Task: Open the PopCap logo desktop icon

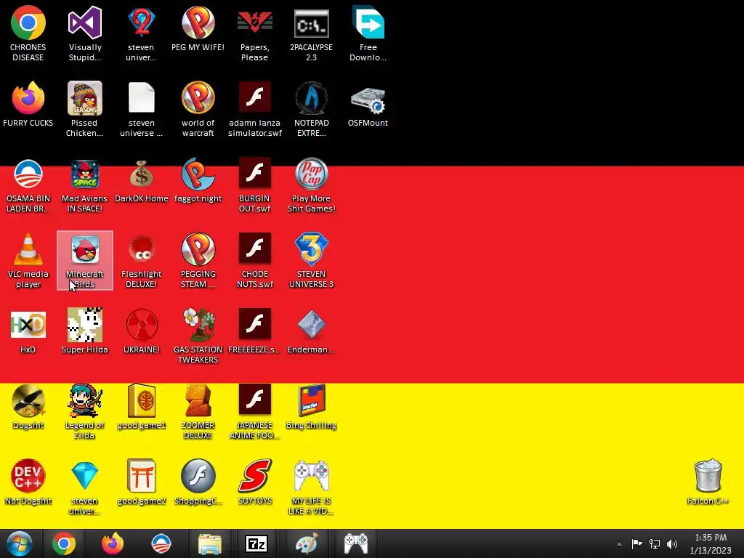Action: pyautogui.click(x=311, y=174)
